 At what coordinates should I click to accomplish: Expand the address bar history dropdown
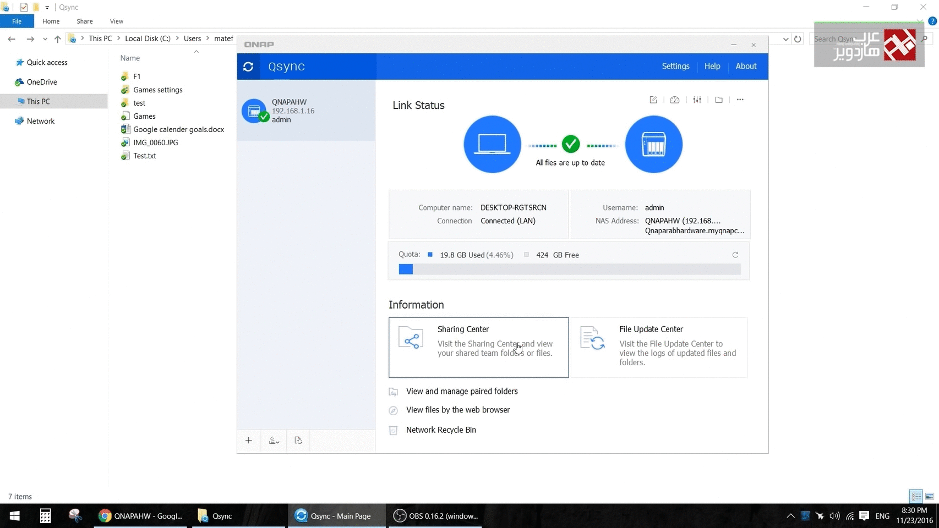coord(785,39)
